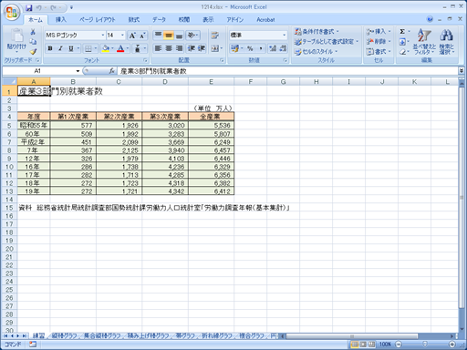The image size is (467, 350).
Task: Align text left
Action: click(x=158, y=48)
